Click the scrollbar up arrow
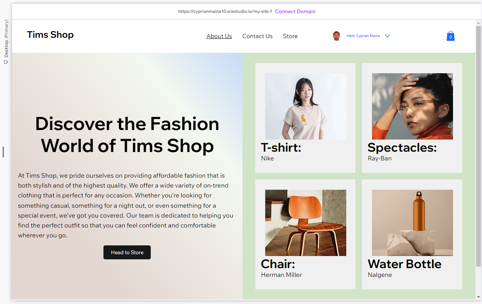The height and width of the screenshot is (304, 482). click(x=478, y=23)
